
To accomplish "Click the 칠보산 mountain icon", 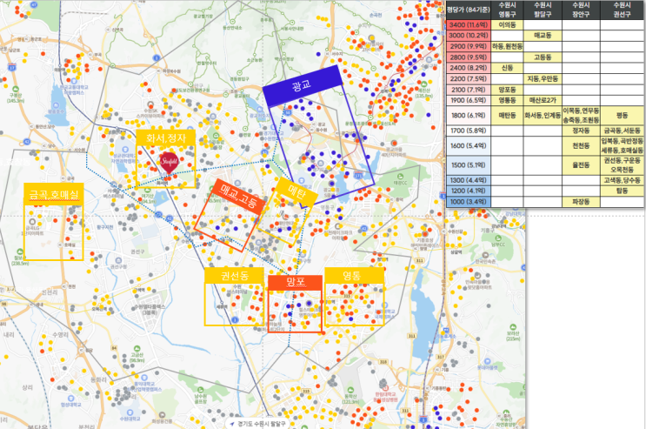I will (20, 251).
